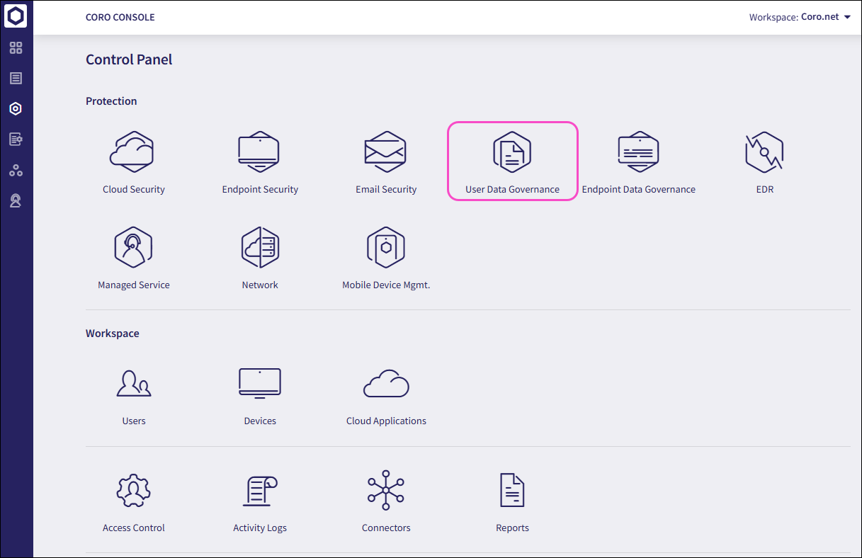The width and height of the screenshot is (862, 558).
Task: Open Endpoint Security settings
Action: click(259, 152)
